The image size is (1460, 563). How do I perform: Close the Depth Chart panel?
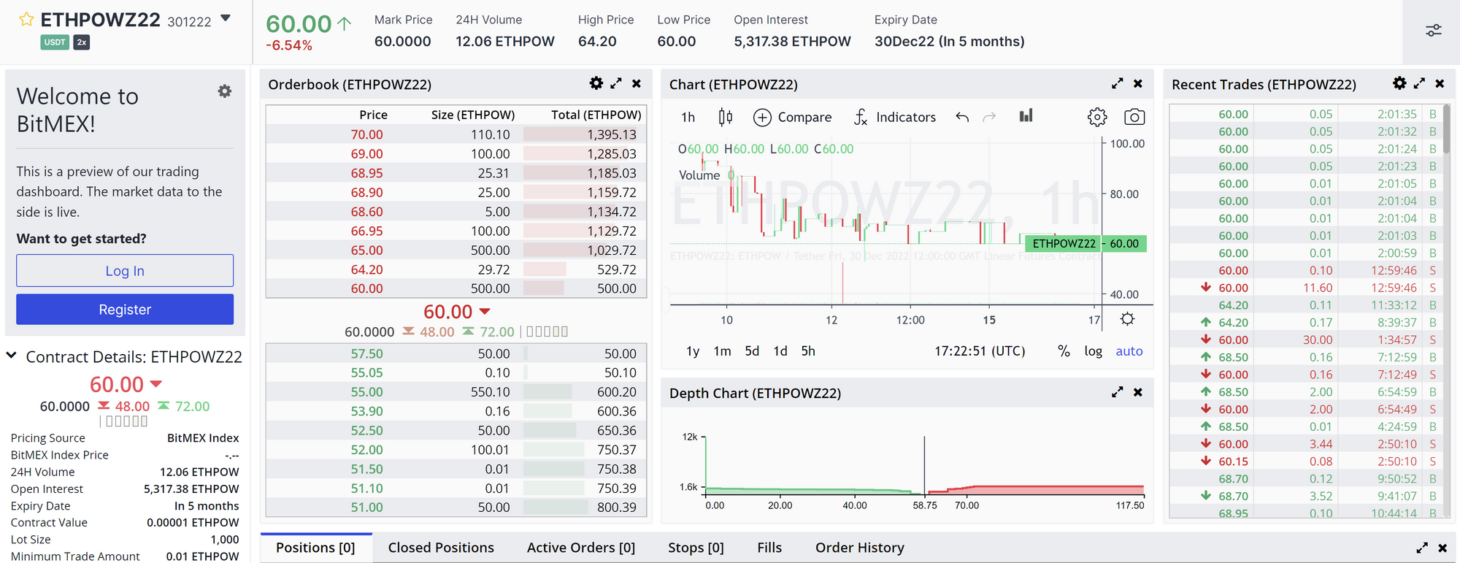coord(1137,392)
